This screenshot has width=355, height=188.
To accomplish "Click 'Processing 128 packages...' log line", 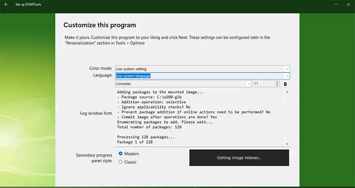I will click(x=146, y=137).
